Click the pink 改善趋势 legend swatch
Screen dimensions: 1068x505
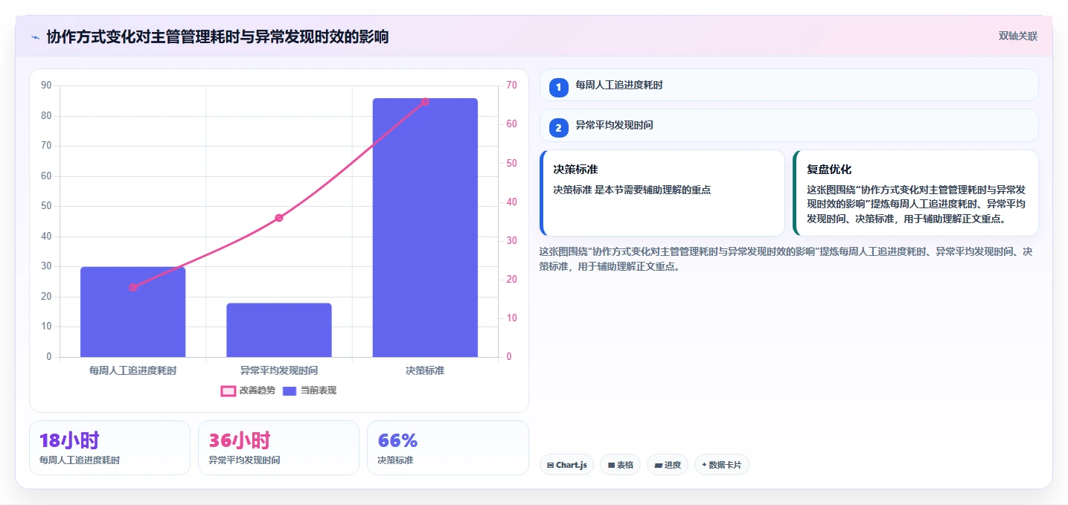(x=228, y=390)
